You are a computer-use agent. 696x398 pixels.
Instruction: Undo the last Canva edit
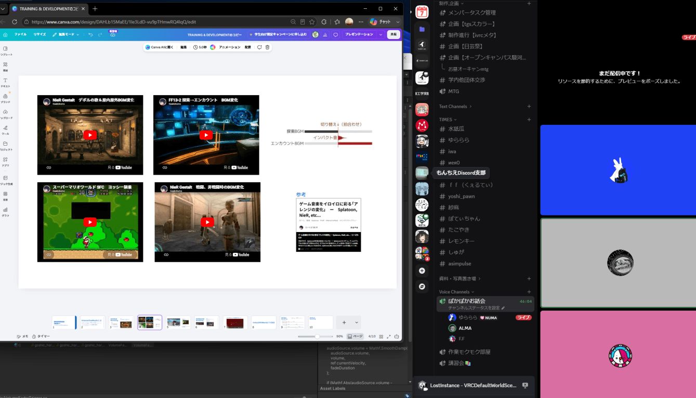pos(90,34)
